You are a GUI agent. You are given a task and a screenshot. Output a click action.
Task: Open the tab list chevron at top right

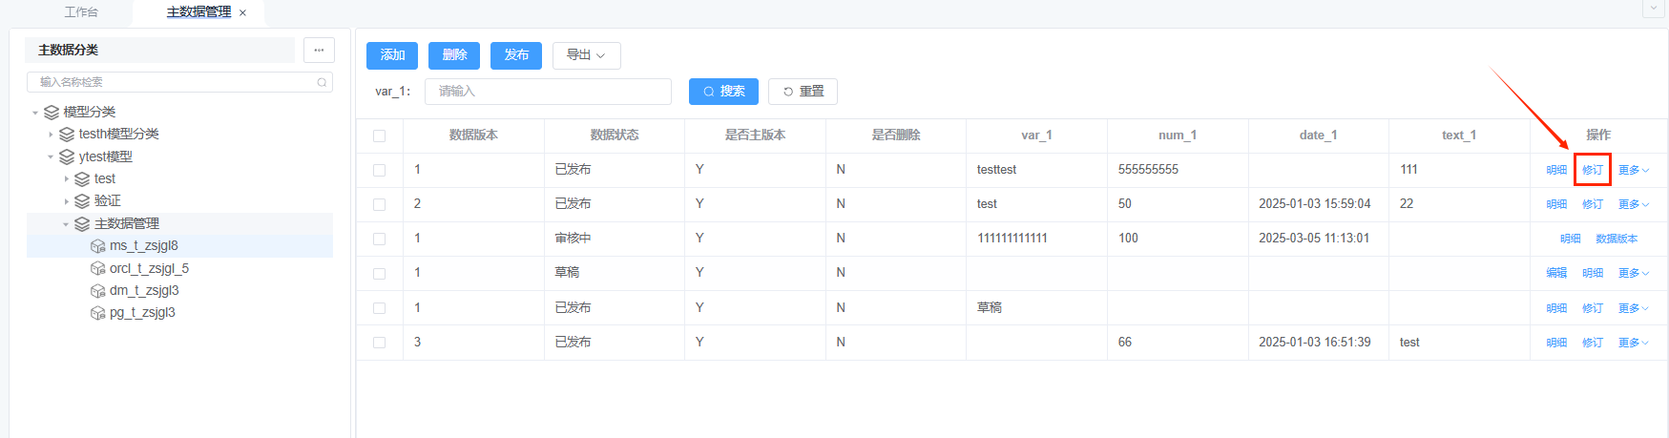coord(1655,9)
